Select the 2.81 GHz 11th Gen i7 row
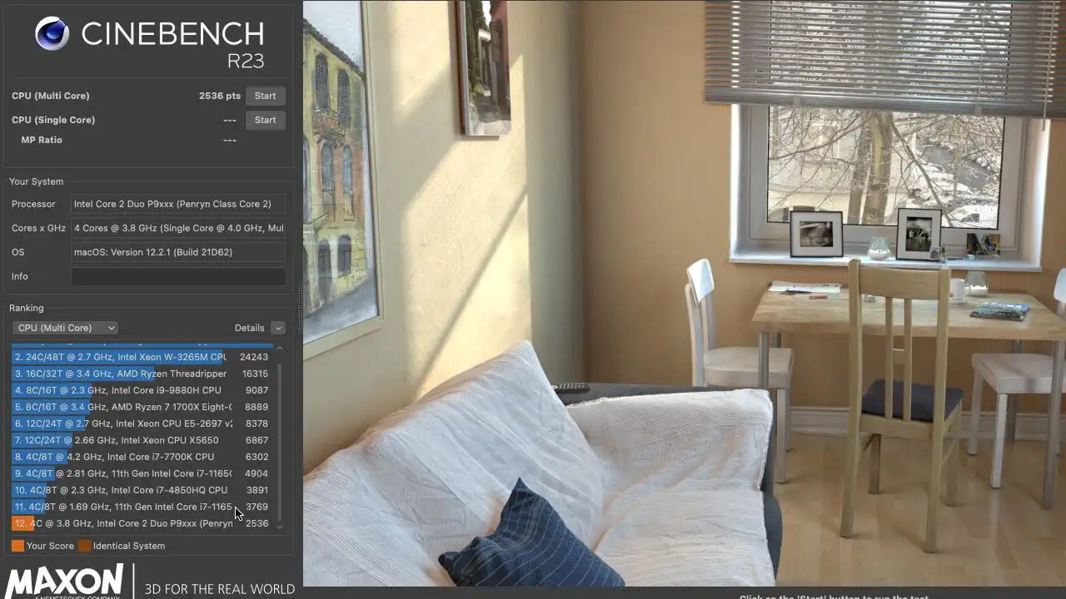Image resolution: width=1066 pixels, height=599 pixels. tap(142, 473)
